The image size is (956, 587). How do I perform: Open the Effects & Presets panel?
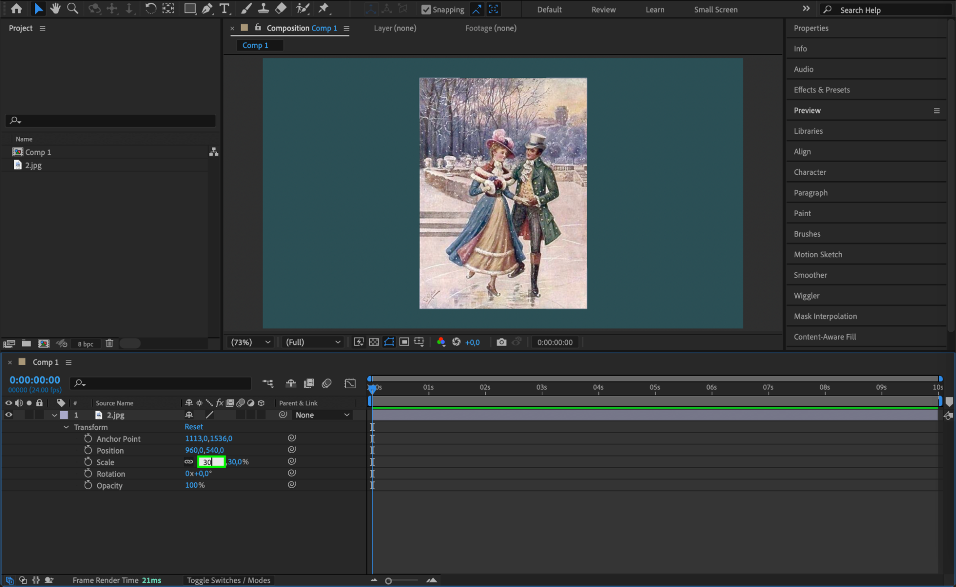point(821,90)
